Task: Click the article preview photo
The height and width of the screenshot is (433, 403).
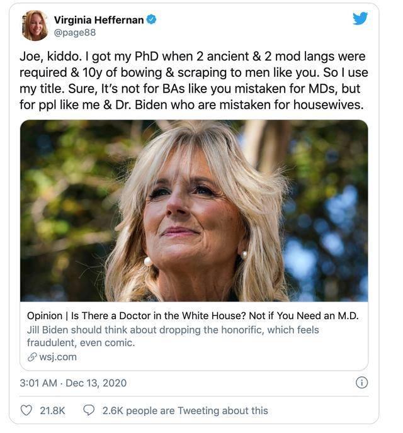Action: point(194,210)
